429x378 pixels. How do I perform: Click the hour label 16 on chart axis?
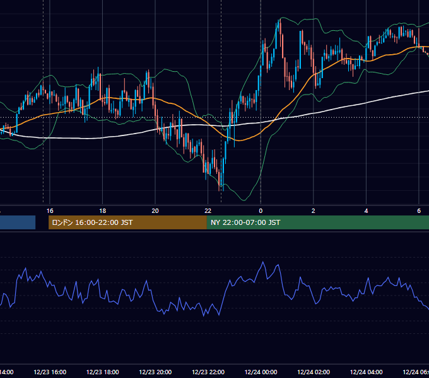(x=50, y=211)
